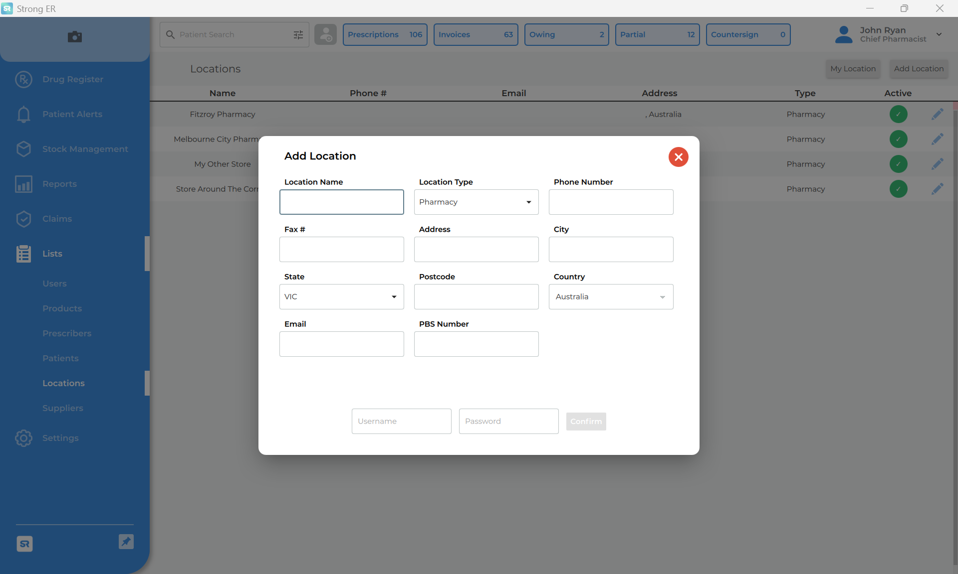The height and width of the screenshot is (574, 958).
Task: Click the Invoices 63 button
Action: (x=476, y=34)
